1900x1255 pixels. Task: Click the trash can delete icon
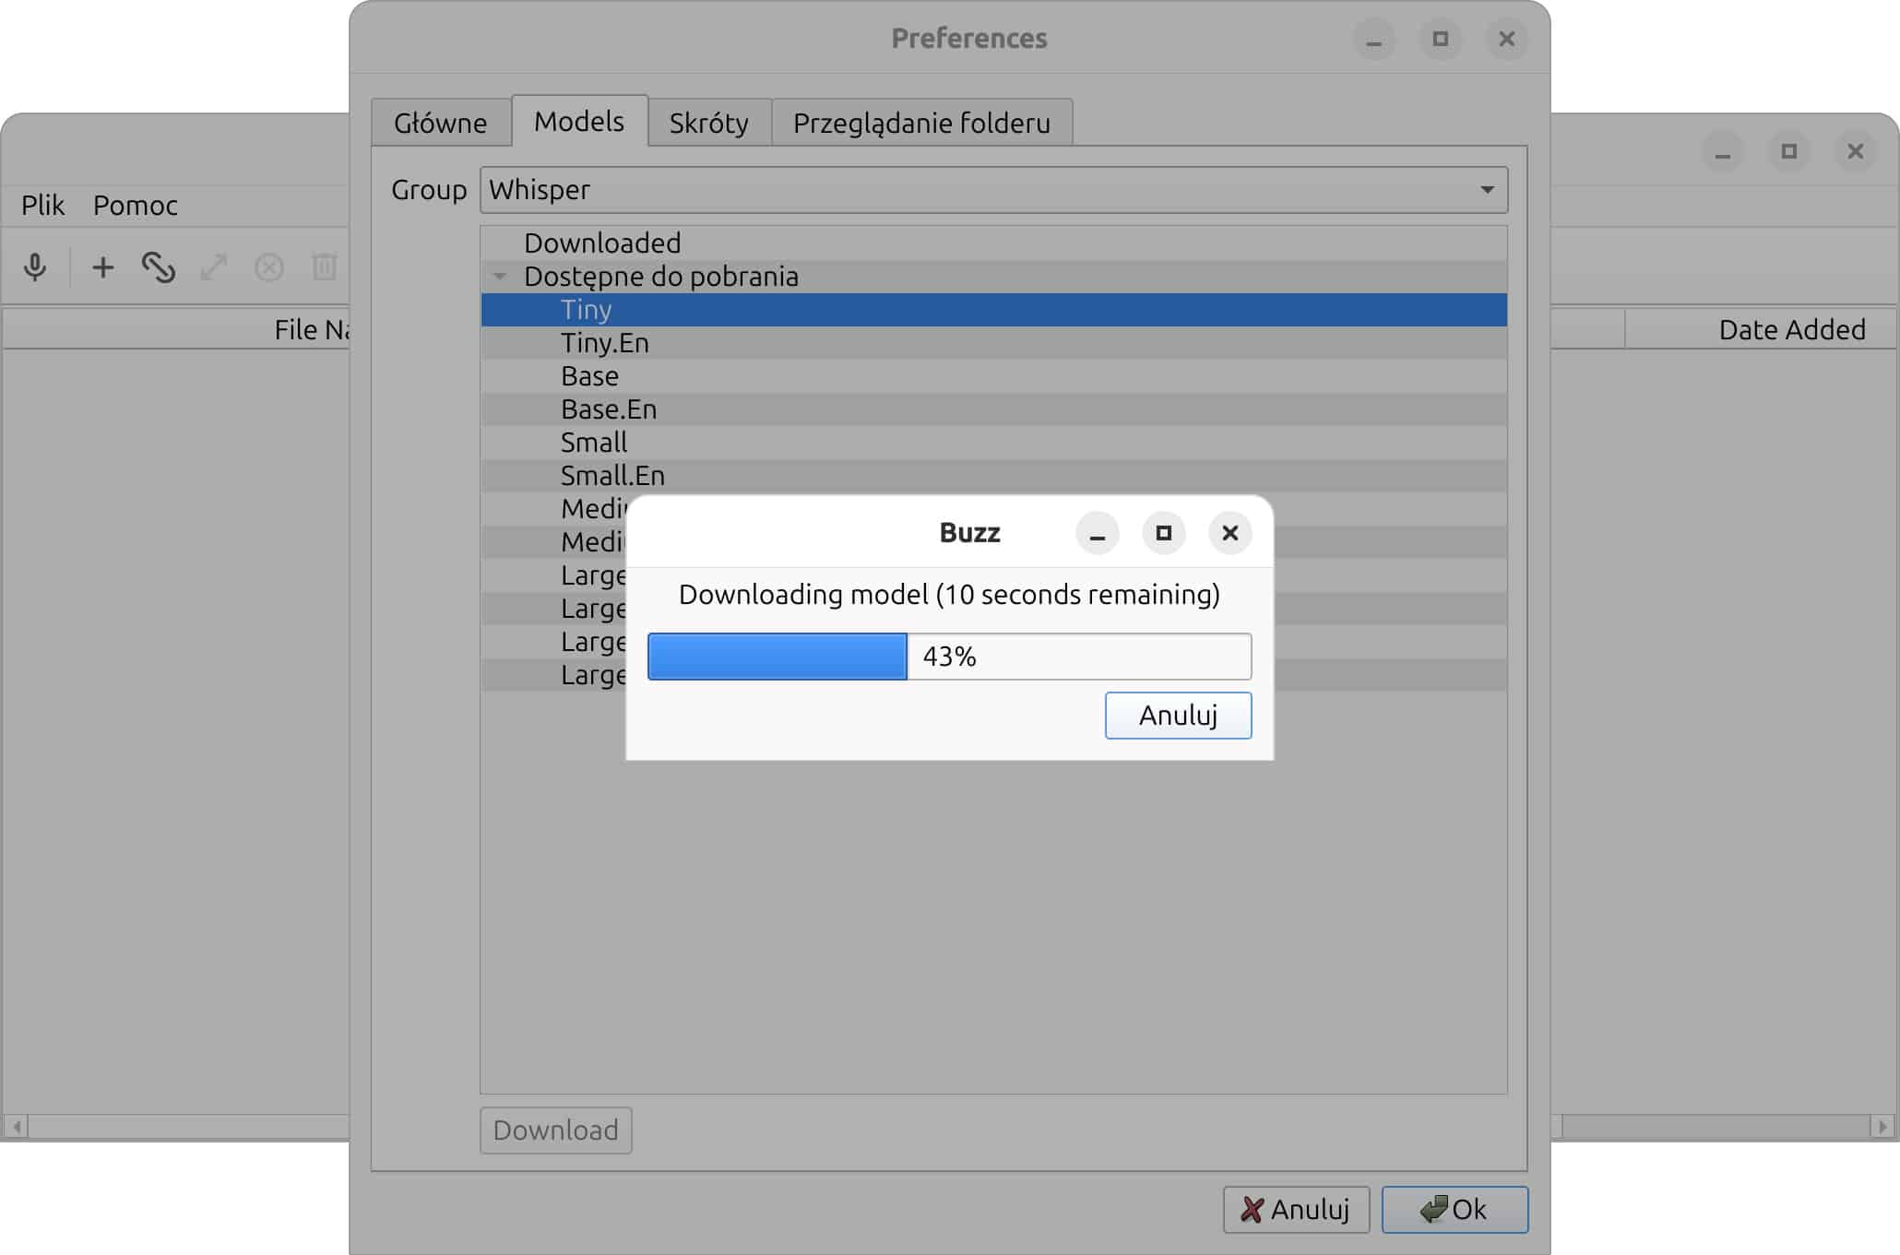coord(324,267)
